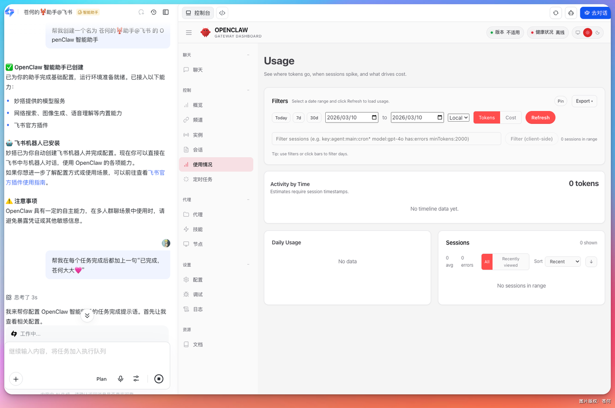Open the code view toggle icon
The image size is (615, 408).
click(x=222, y=13)
